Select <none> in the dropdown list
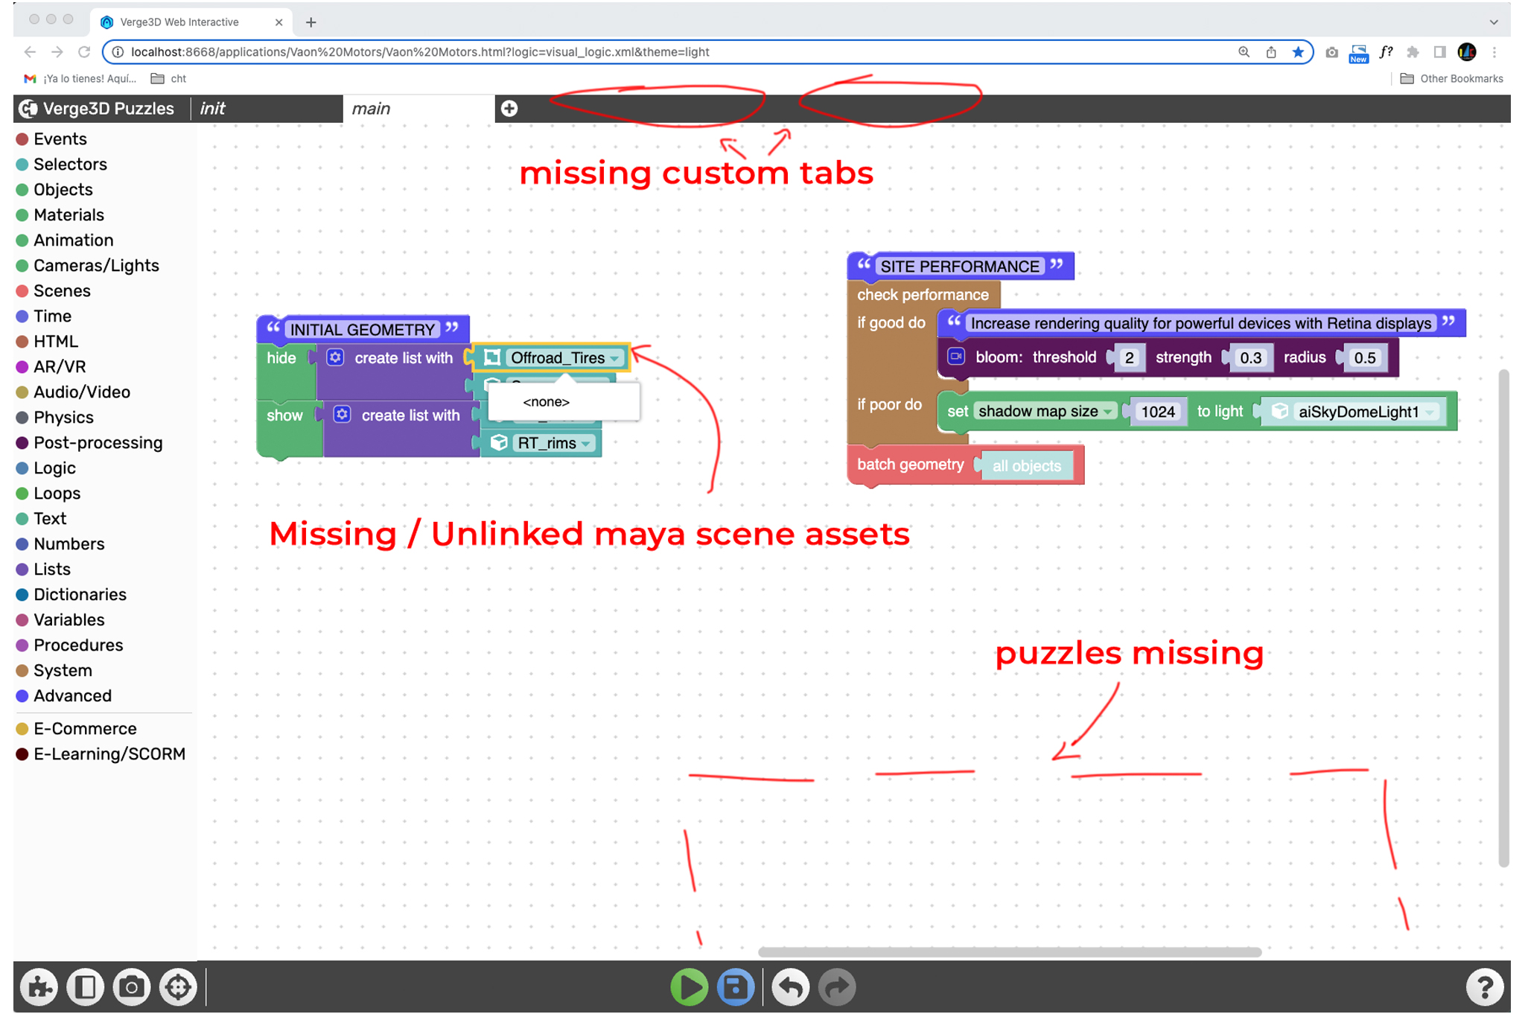1525x1017 pixels. point(547,402)
